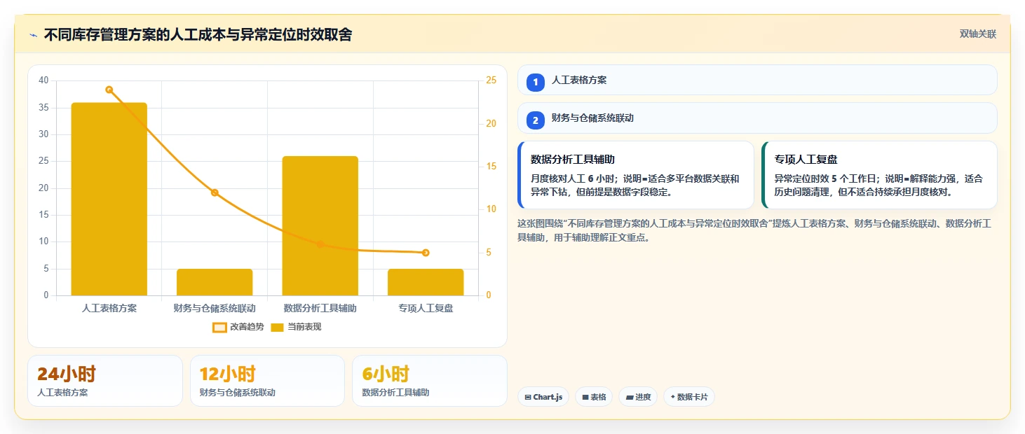Image resolution: width=1025 pixels, height=434 pixels.
Task: Open the 专项人工复盘 detail card
Action: [x=879, y=175]
